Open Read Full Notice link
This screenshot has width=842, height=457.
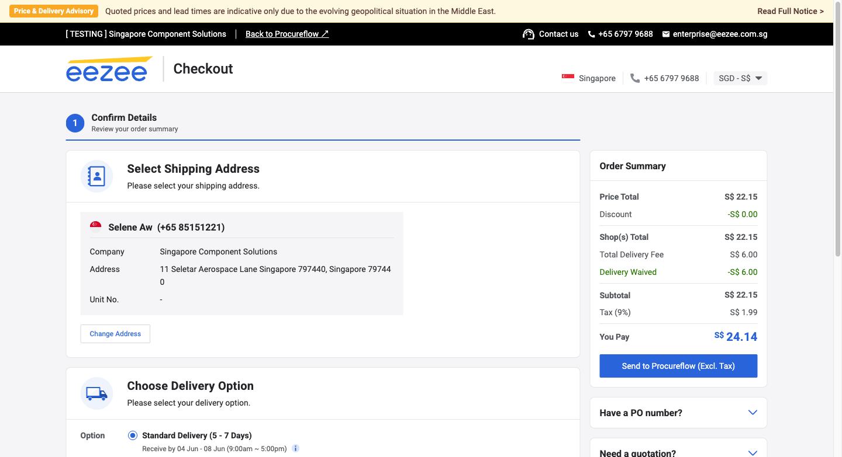(x=791, y=11)
